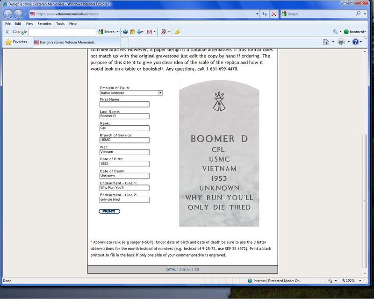374x299 pixels.
Task: Click the Internet Protected Mode status zone
Action: [273, 281]
